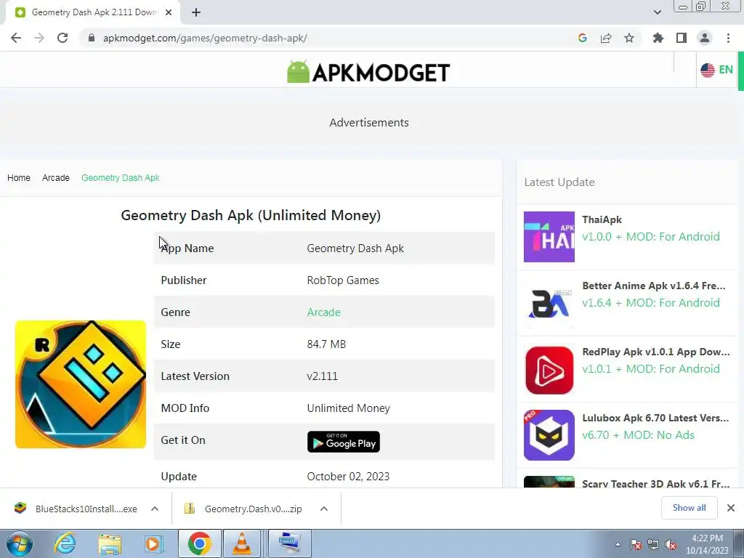Viewport: 744px width, 558px height.
Task: Click Geometry Dash Apk breadcrumb
Action: pyautogui.click(x=121, y=177)
